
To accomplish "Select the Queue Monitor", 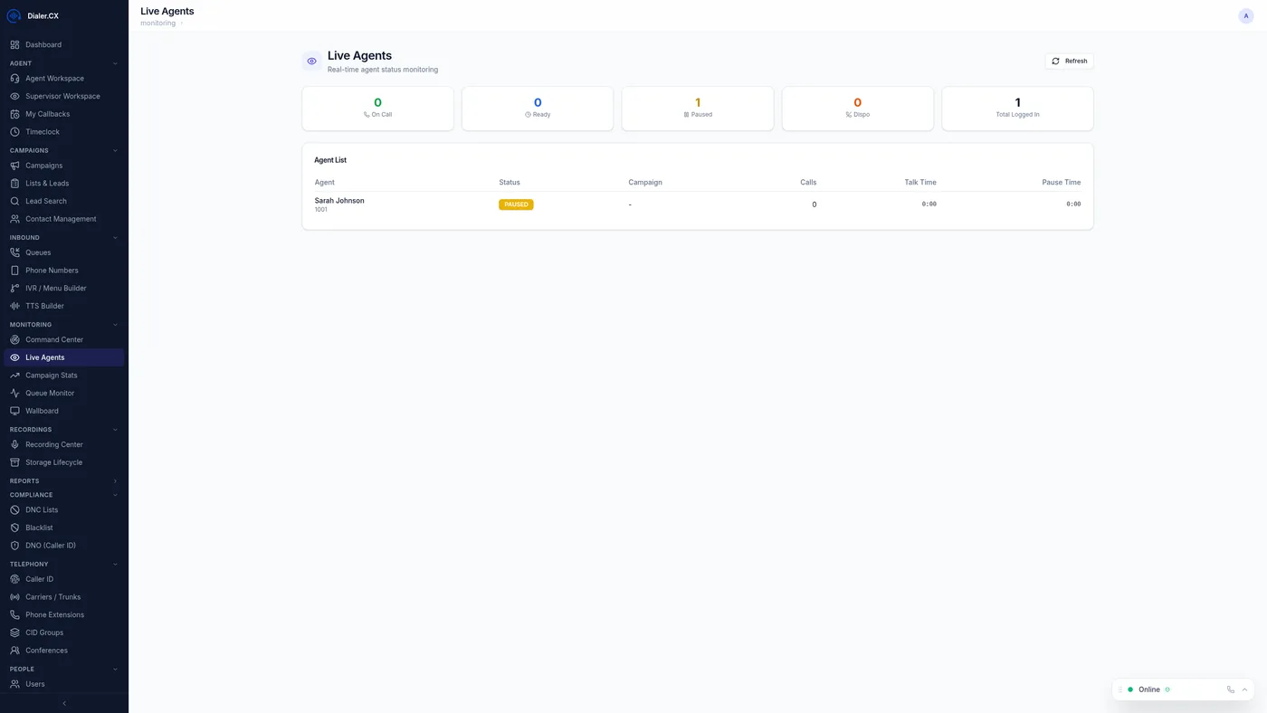I will tap(50, 393).
